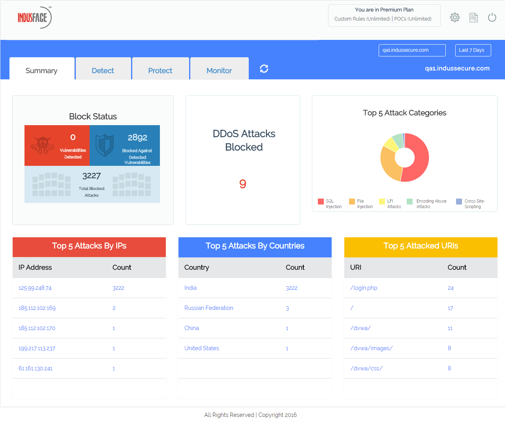Click IP address 125.99.248.74

(x=35, y=288)
